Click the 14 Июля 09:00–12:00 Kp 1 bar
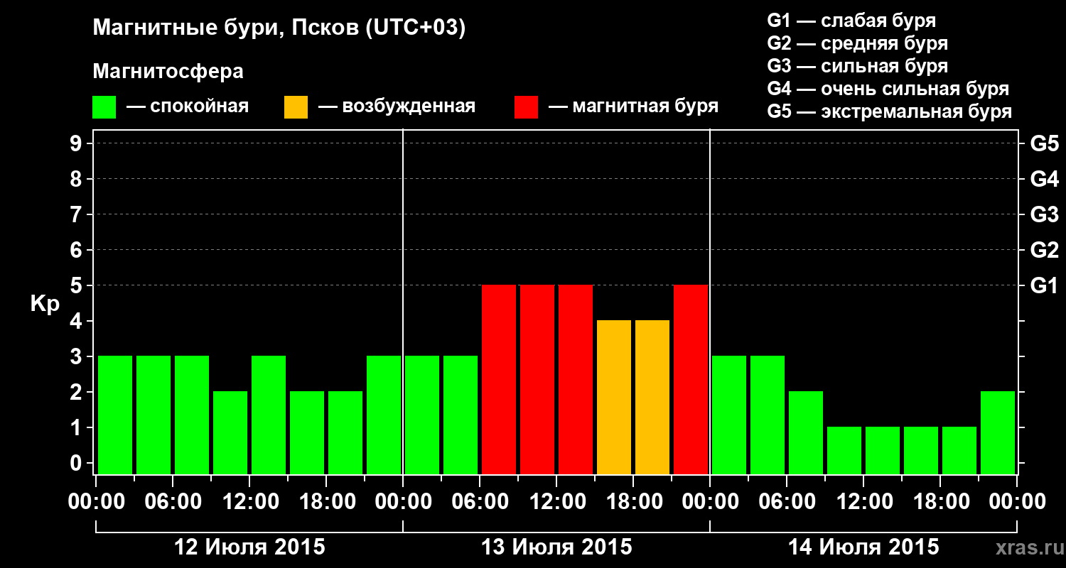Viewport: 1066px width, 568px height. point(844,450)
